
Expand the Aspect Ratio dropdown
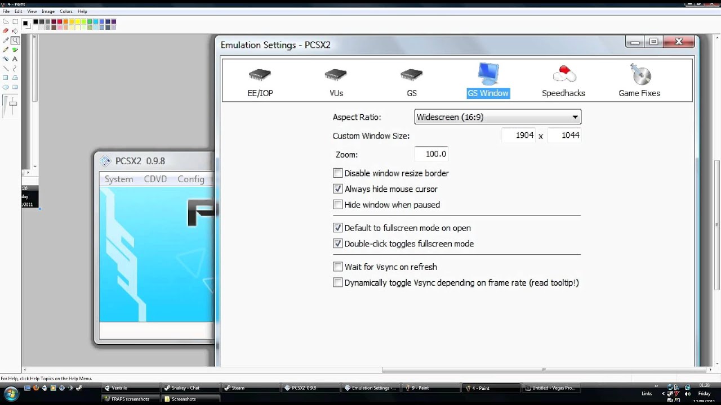coord(497,117)
